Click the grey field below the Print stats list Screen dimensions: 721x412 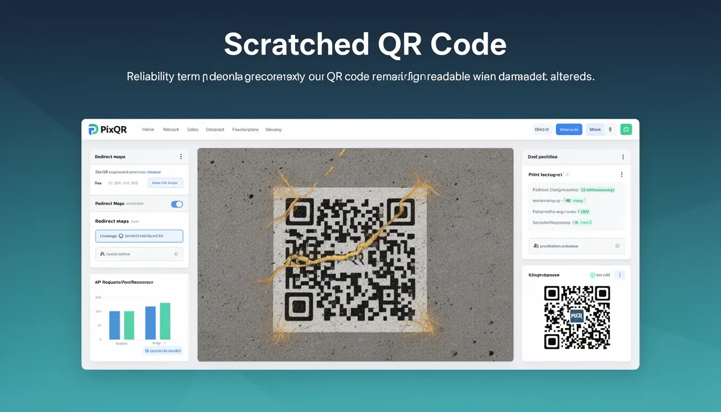tap(577, 246)
